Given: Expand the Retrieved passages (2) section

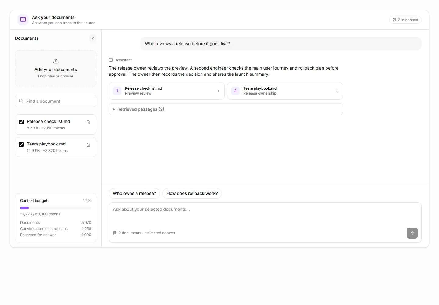Looking at the screenshot, I should coord(226,109).
